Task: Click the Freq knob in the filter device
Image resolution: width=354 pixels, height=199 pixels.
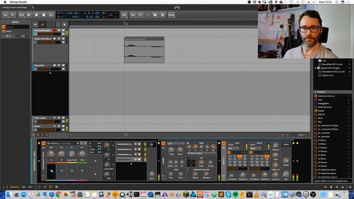Action: click(x=171, y=150)
